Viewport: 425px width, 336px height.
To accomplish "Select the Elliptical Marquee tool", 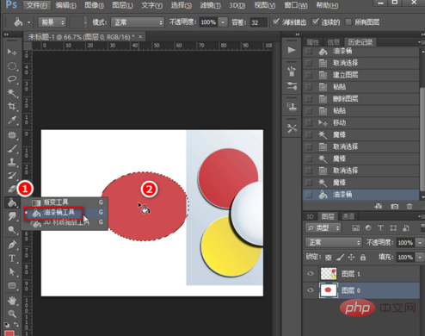I will coord(12,66).
